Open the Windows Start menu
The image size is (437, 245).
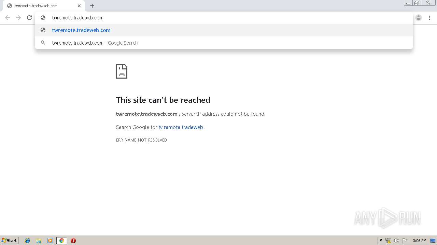click(x=10, y=240)
